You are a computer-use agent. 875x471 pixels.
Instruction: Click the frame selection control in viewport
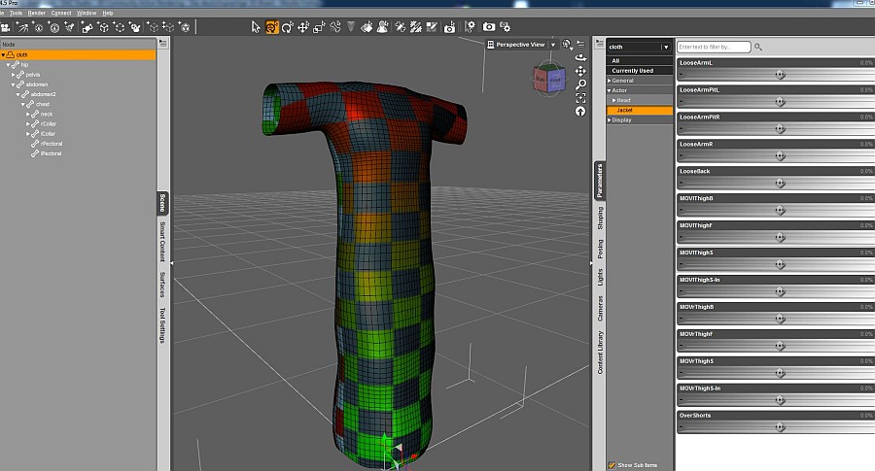click(581, 98)
